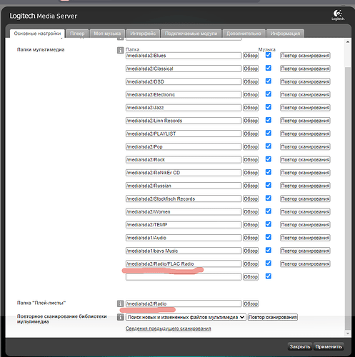Open the Интерфейс tab
Screen dimensions: 355x357
143,34
